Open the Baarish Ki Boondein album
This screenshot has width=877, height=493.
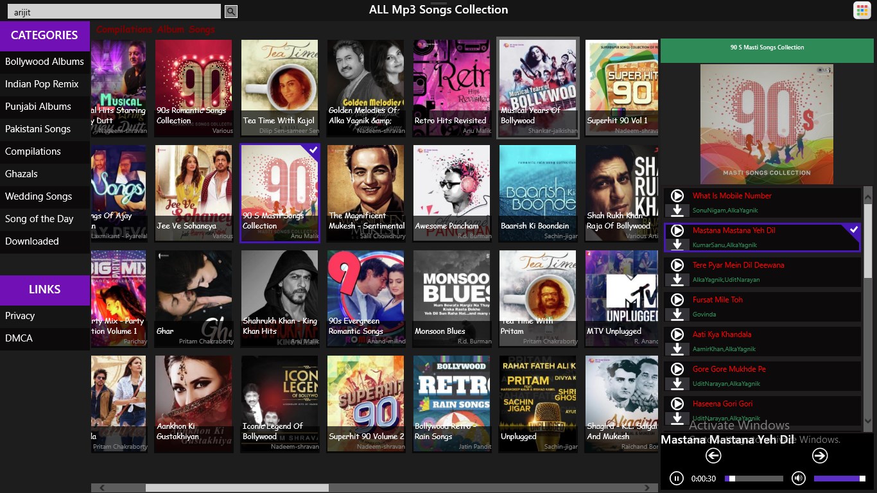point(538,193)
